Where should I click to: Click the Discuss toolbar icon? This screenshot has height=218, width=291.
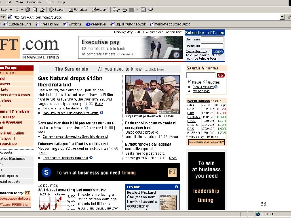pyautogui.click(x=143, y=10)
